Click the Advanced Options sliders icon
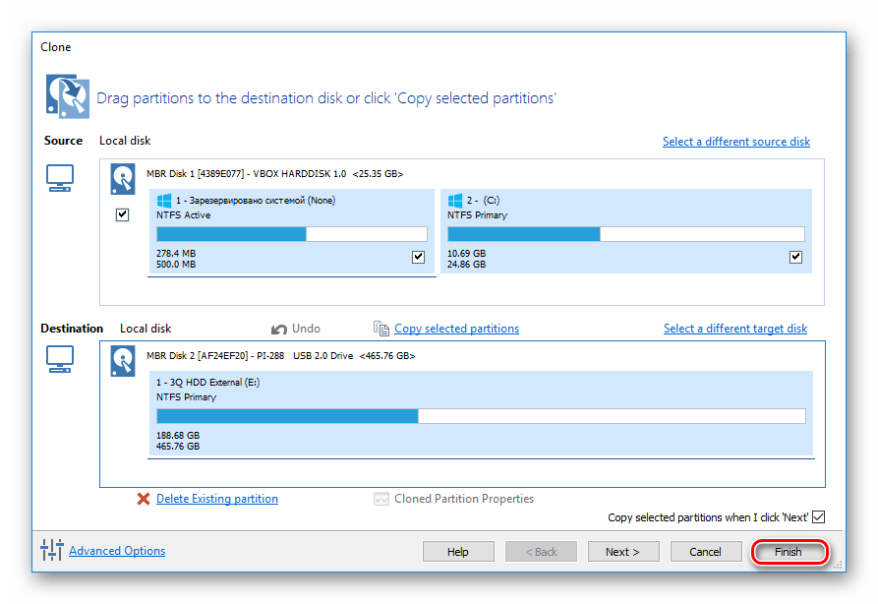The height and width of the screenshot is (604, 878). pos(52,551)
